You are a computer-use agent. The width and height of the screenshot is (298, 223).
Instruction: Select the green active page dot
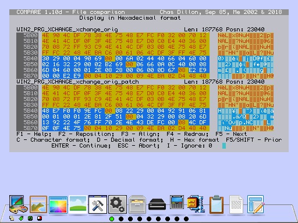point(112,219)
